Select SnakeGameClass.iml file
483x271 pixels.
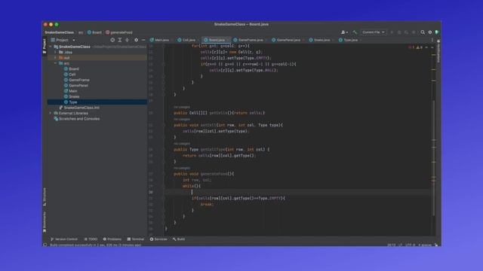point(82,108)
